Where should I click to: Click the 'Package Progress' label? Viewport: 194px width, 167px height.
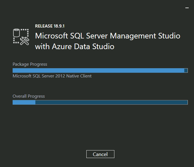pos(30,64)
